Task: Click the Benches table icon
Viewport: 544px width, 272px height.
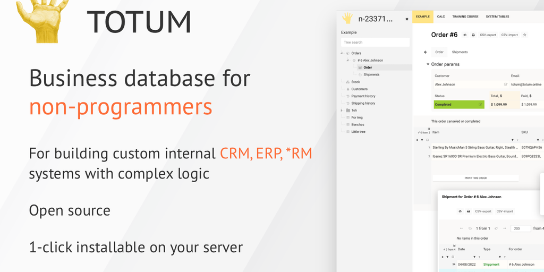Action: pyautogui.click(x=348, y=124)
